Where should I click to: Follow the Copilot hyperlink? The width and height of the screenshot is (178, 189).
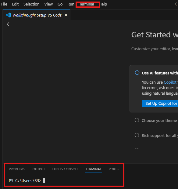tap(170, 82)
